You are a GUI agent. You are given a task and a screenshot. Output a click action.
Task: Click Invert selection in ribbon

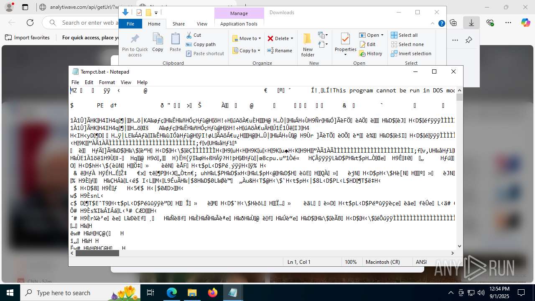click(x=411, y=54)
